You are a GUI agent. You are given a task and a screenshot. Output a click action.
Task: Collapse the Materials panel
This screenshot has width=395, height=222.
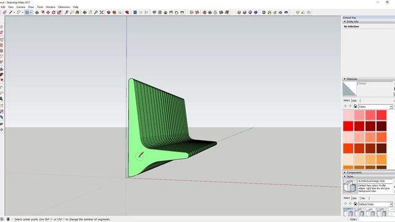[345, 79]
